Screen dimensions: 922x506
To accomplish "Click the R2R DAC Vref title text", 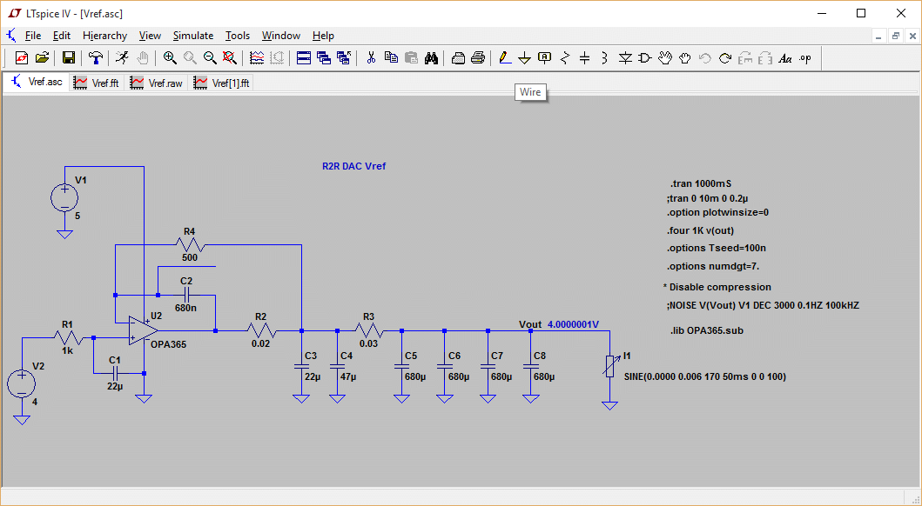I will coord(354,167).
